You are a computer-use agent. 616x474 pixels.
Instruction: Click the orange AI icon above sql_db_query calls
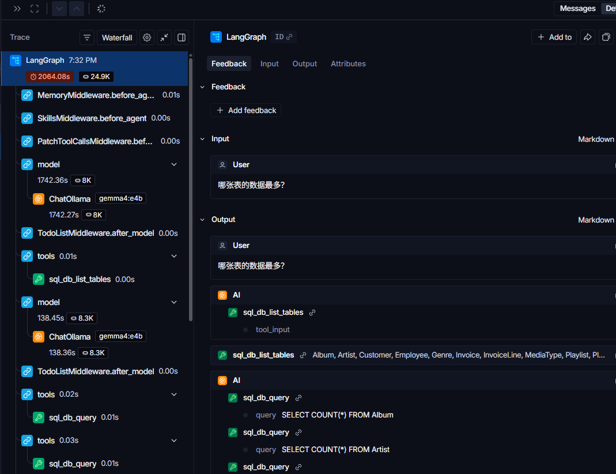pos(222,381)
